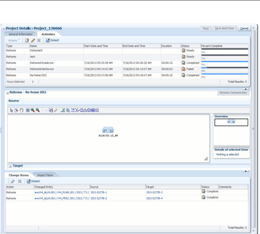Zoom in on the Source diagram

click(x=33, y=110)
